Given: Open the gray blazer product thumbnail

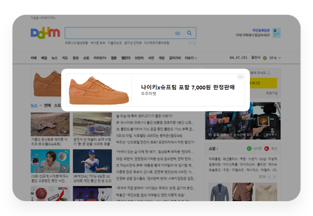Looking at the screenshot, I should 220,192.
